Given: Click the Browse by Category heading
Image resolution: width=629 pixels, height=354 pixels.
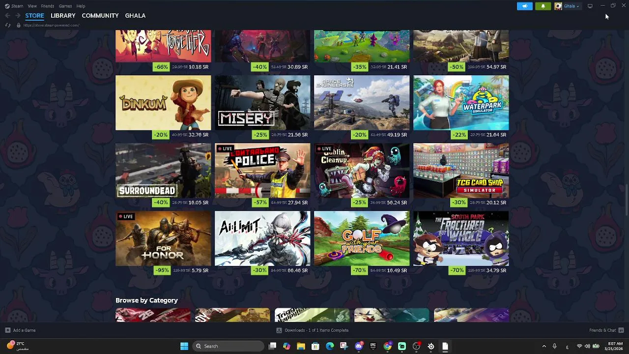Looking at the screenshot, I should coord(146,300).
